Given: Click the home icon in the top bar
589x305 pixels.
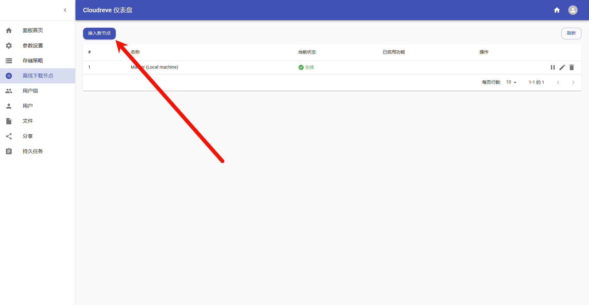Looking at the screenshot, I should [557, 10].
